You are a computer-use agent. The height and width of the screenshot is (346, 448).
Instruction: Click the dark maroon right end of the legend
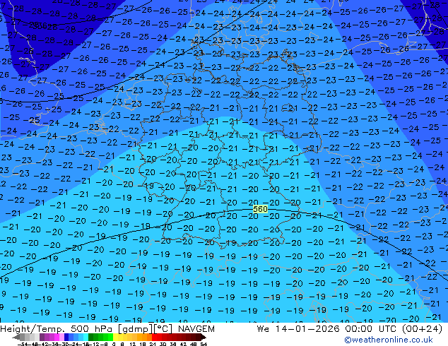point(203,337)
